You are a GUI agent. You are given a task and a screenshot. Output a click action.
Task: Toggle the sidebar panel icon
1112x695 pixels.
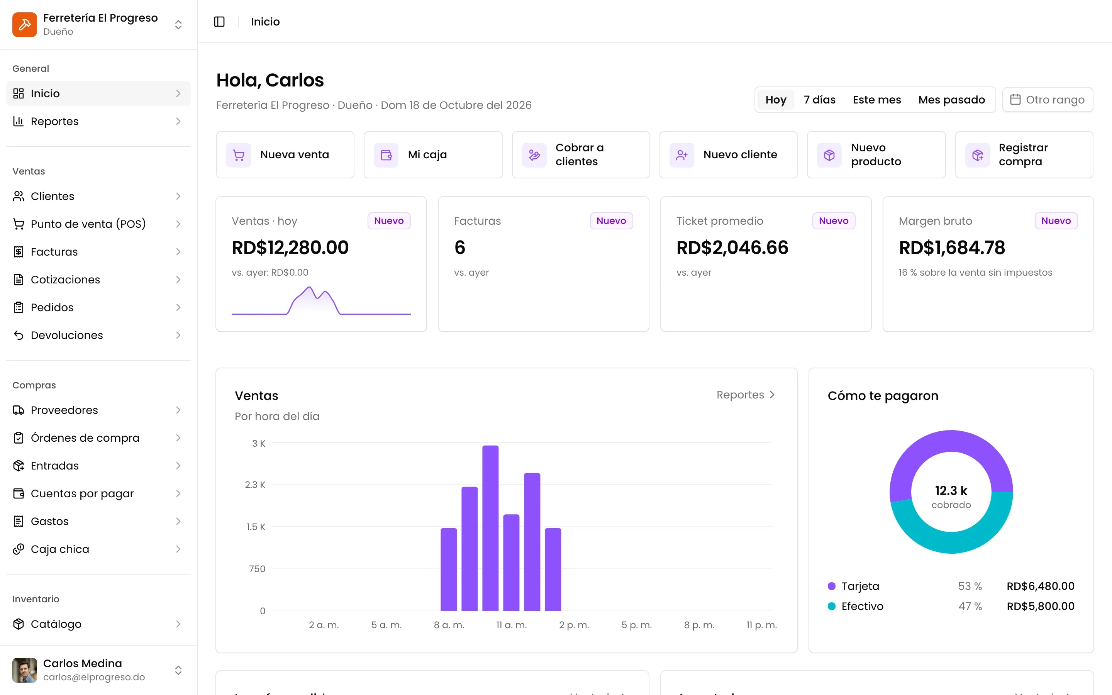(219, 22)
